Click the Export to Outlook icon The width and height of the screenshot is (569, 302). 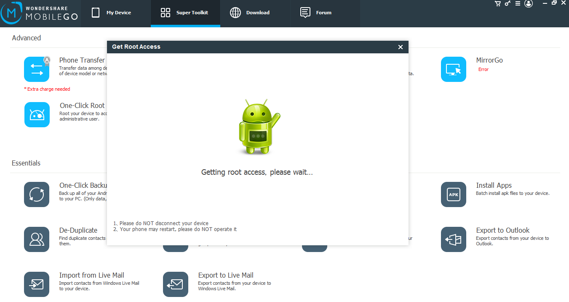[454, 239]
